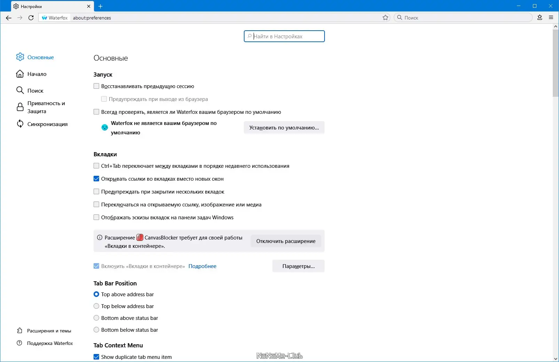Open the Начало home category
Image resolution: width=559 pixels, height=362 pixels.
(x=31, y=74)
